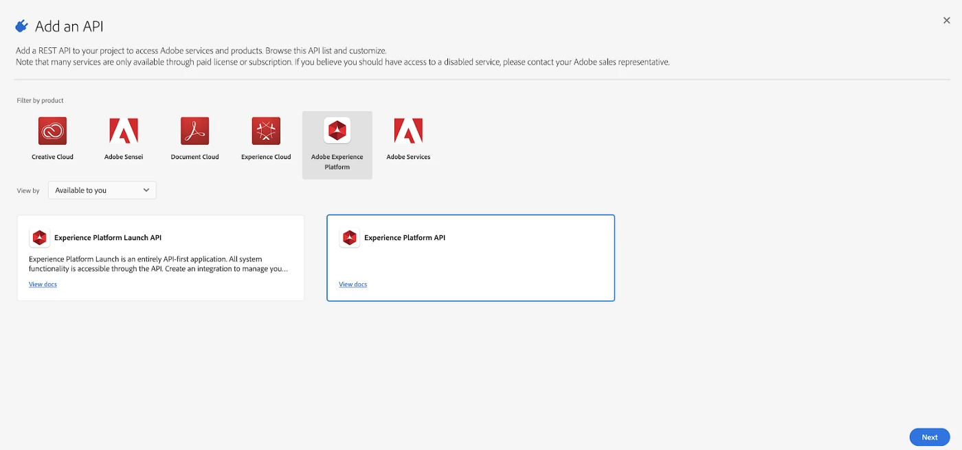
Task: Select the Experience Platform Launch API card
Action: (161, 258)
